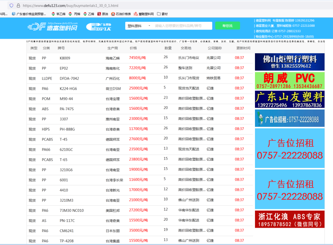The height and width of the screenshot is (245, 333).
Task: Click the padlock site security icon
Action: pyautogui.click(x=18, y=6)
